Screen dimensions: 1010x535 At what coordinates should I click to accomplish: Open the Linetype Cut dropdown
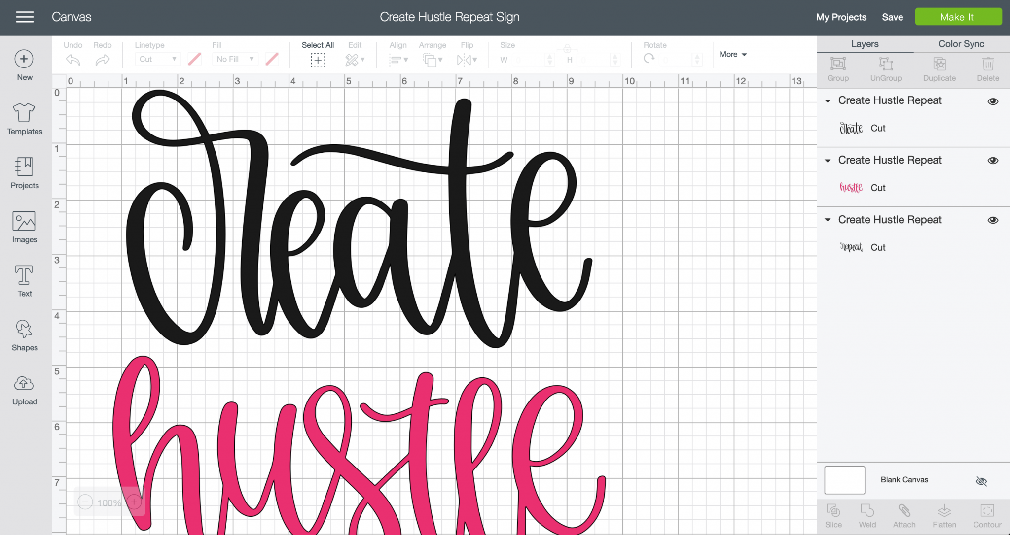157,59
